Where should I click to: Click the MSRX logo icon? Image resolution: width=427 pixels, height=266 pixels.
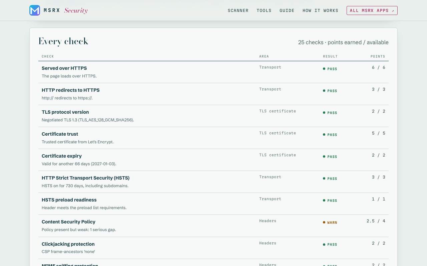(35, 10)
